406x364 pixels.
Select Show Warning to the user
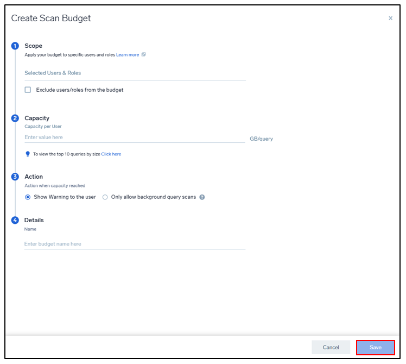coord(28,197)
